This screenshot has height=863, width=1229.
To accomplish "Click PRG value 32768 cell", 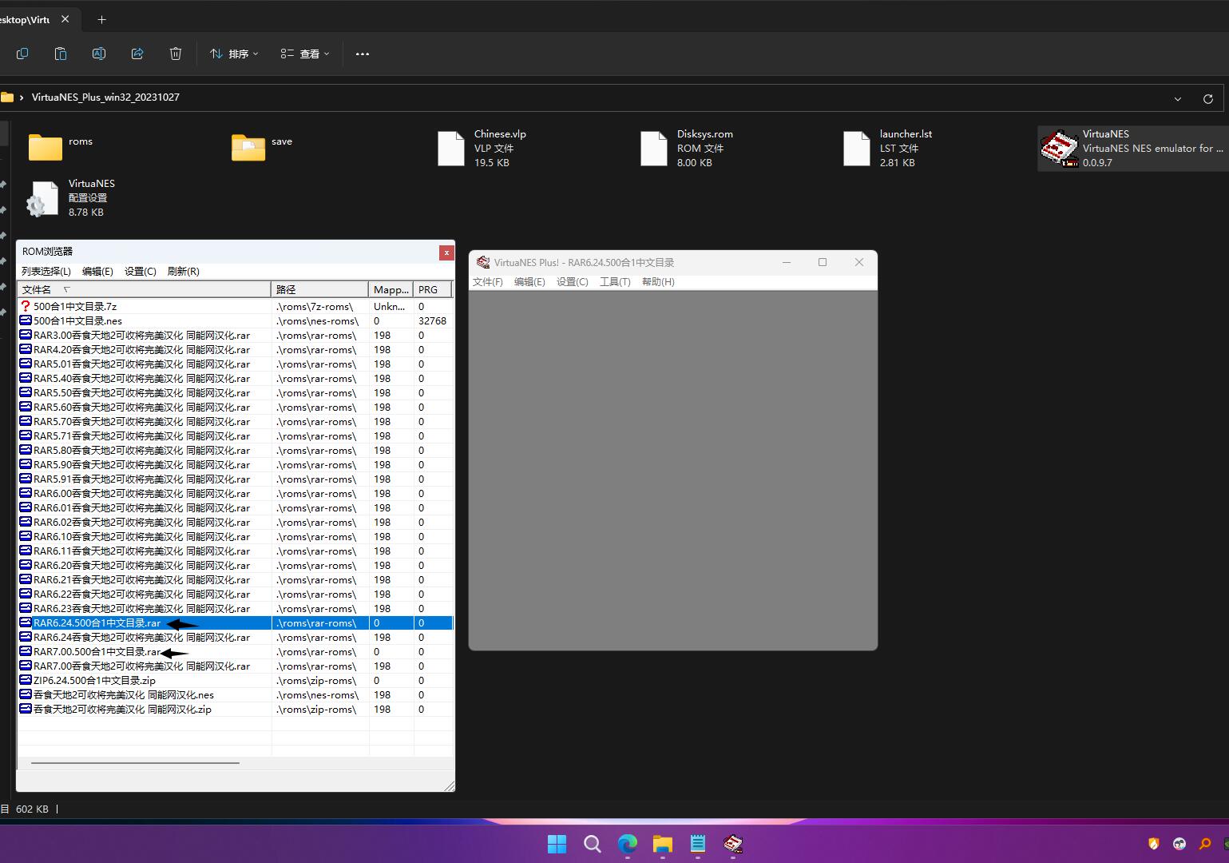I will pyautogui.click(x=432, y=321).
